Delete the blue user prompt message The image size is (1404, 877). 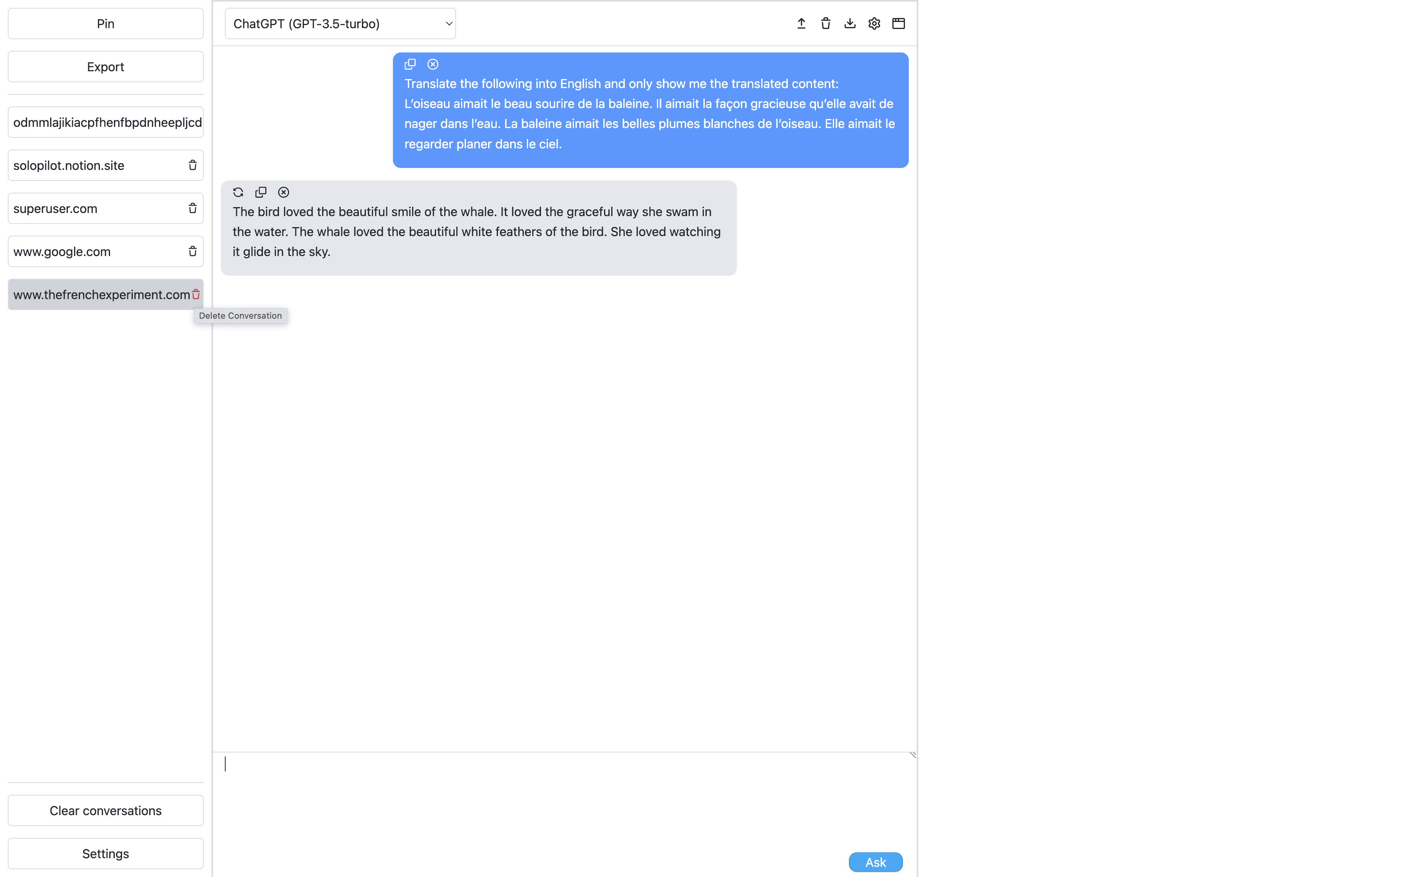pyautogui.click(x=433, y=64)
